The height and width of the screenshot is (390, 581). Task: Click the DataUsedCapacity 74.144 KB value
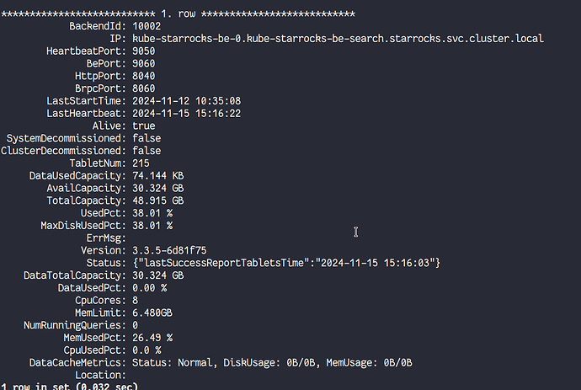157,176
